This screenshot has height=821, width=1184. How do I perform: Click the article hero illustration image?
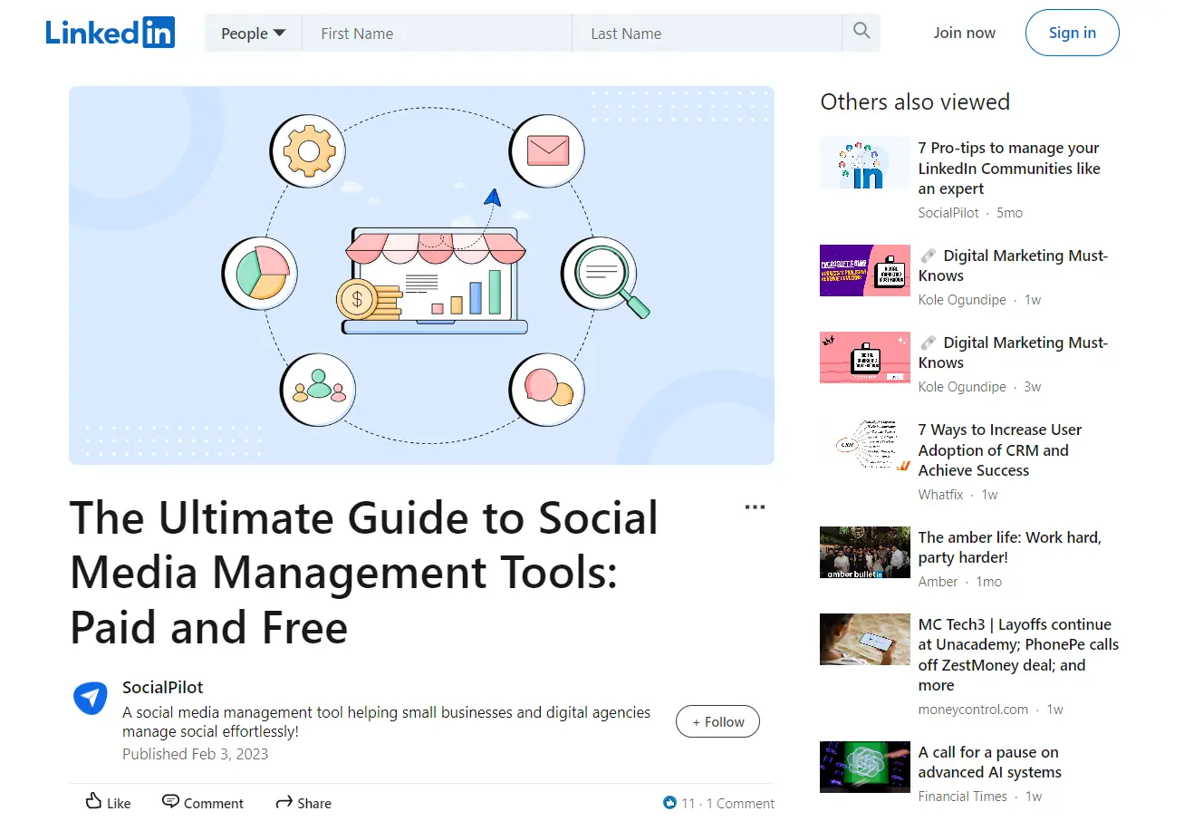(x=421, y=275)
